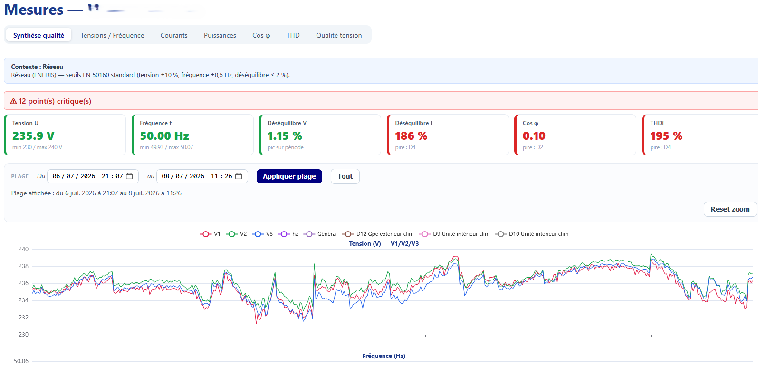This screenshot has height=367, width=758.
Task: Click the 'Fréquence (Hz)' chart title
Action: point(384,356)
